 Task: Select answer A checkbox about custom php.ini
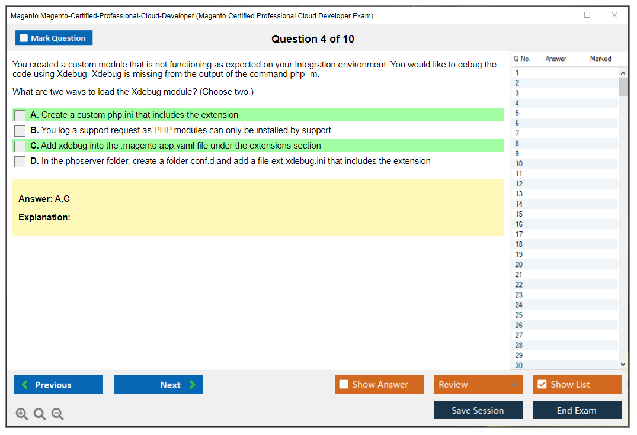tap(20, 115)
